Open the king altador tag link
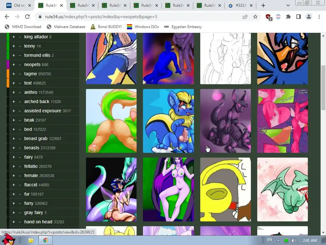Image resolution: width=326 pixels, height=245 pixels. [x=36, y=37]
